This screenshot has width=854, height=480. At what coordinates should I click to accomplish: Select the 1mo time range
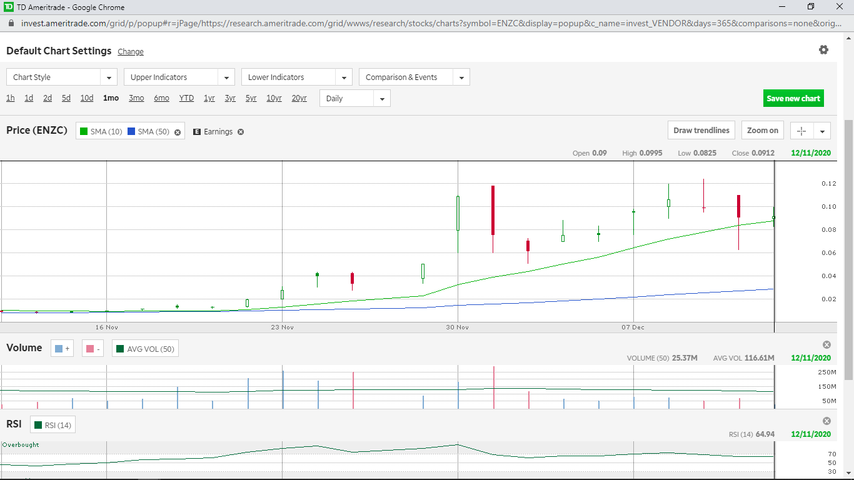(111, 98)
